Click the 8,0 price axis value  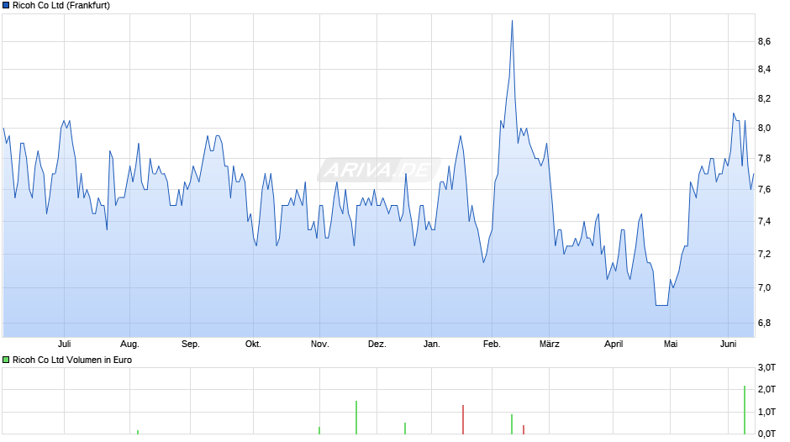pos(764,128)
